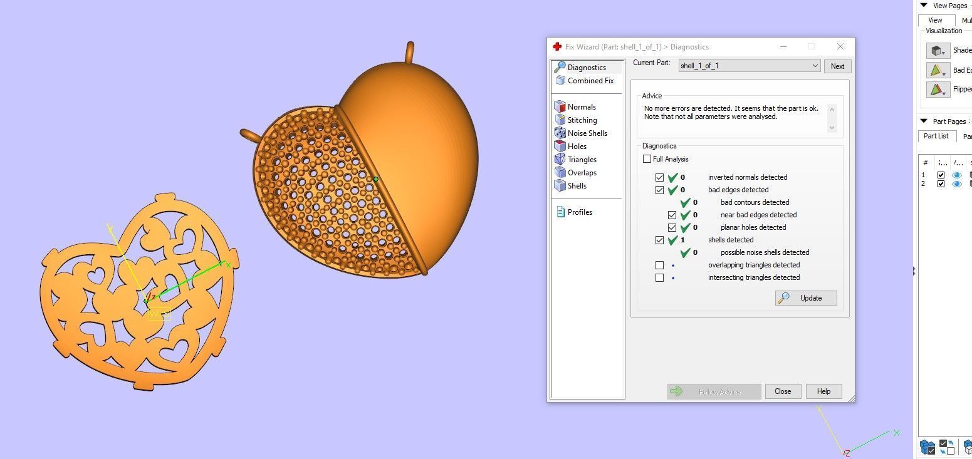Click the side panel collapse handle

[914, 271]
